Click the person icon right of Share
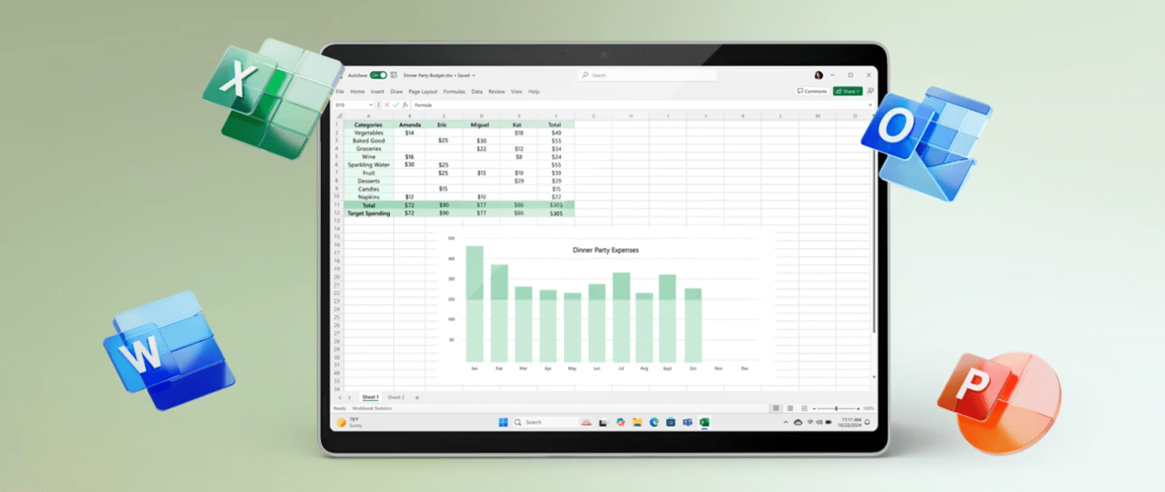1165x492 pixels. click(x=870, y=91)
